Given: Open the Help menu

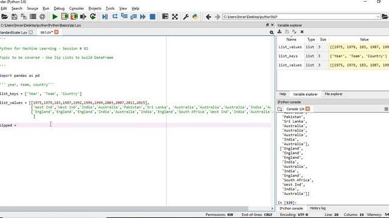Looking at the screenshot, I should 135,8.
